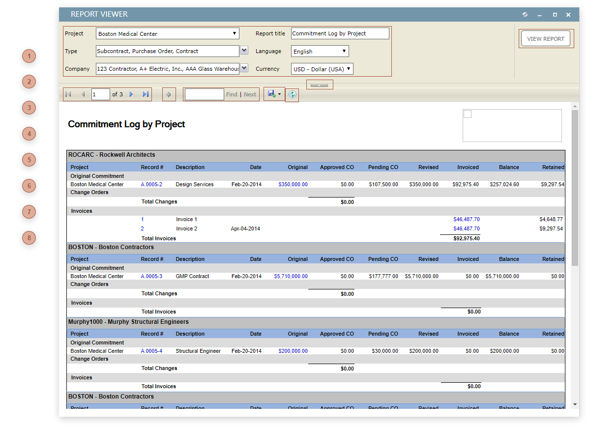Open the export save icon menu

click(274, 94)
